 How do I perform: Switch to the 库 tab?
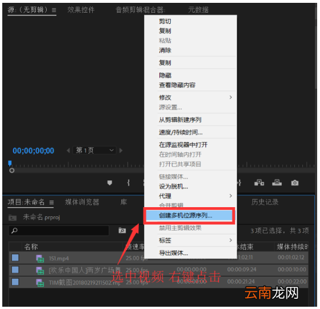(x=124, y=202)
